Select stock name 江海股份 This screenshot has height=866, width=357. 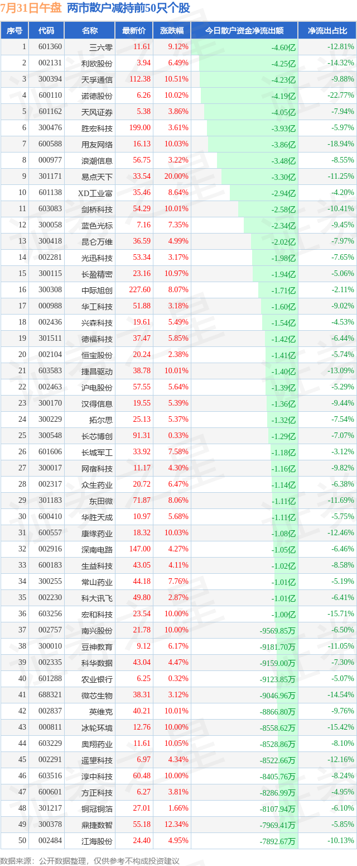point(97,841)
